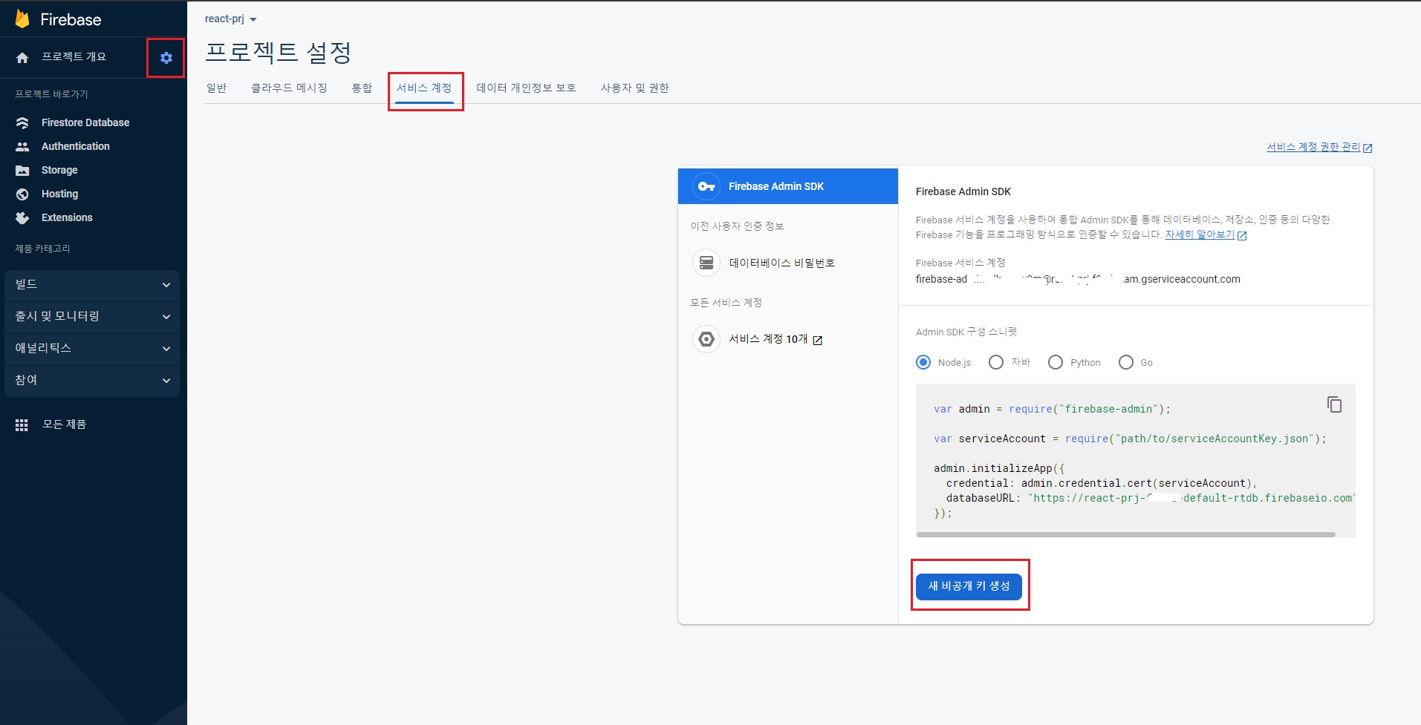This screenshot has height=725, width=1421.
Task: Click the 모든 서비스 계정 section label
Action: (x=726, y=303)
